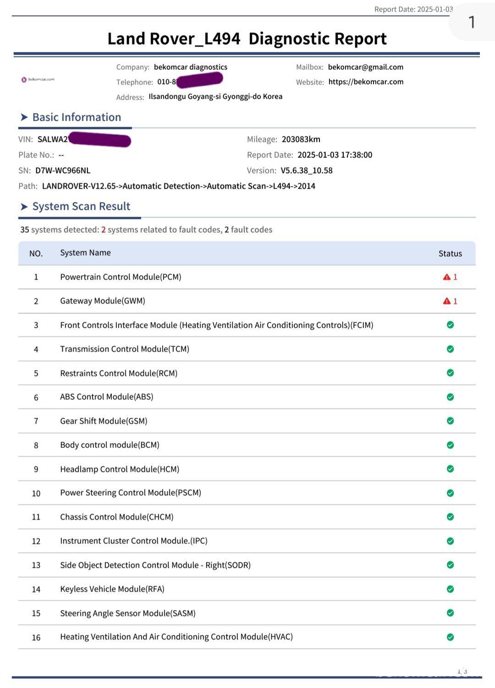This screenshot has height=688, width=495.
Task: Select the green check beside Headlamp Control Module
Action: pyautogui.click(x=451, y=469)
